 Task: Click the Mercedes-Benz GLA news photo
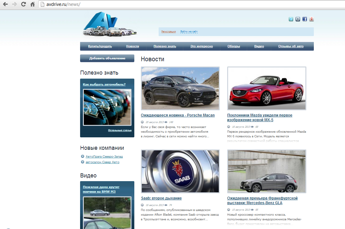click(x=267, y=171)
